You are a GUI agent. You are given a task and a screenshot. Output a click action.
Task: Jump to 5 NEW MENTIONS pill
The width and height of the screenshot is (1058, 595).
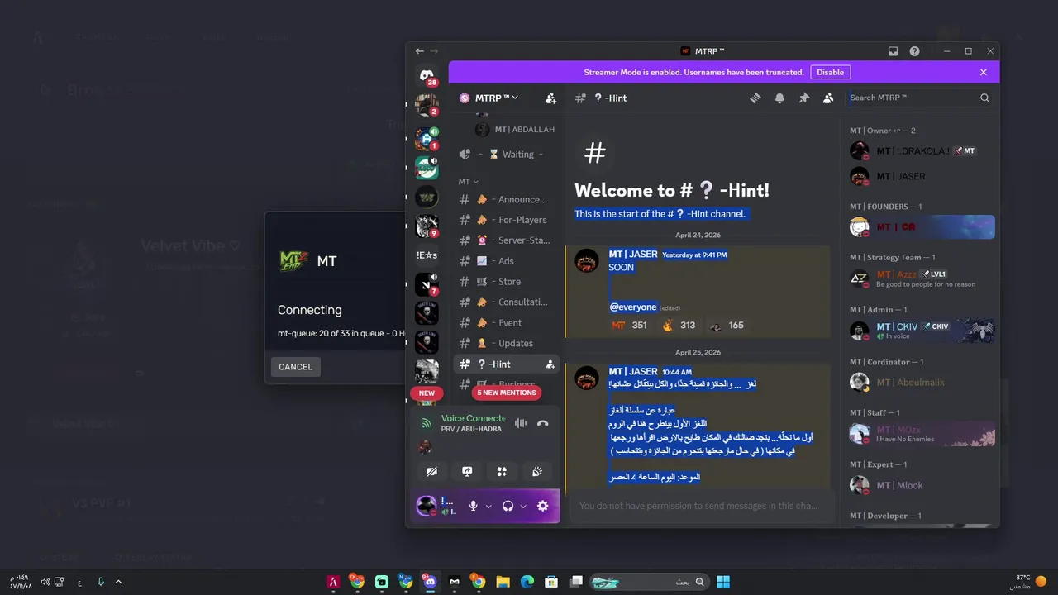(507, 393)
